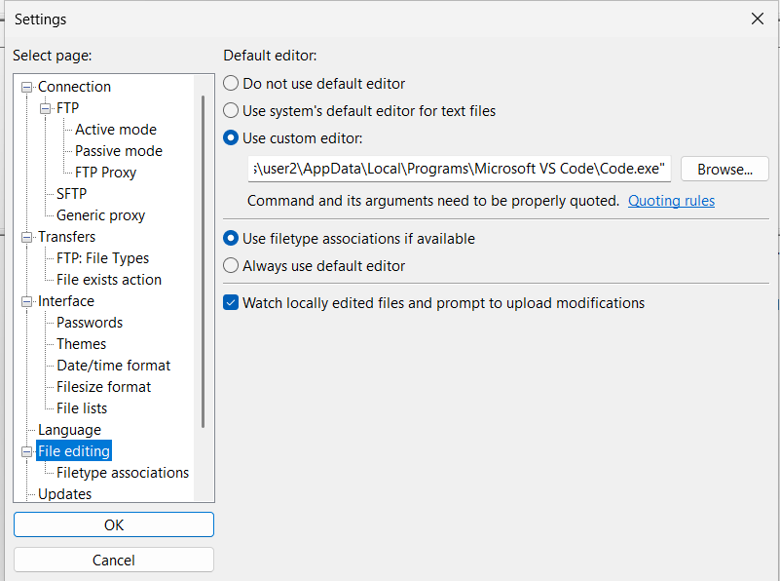Select the Do not use default editor option
Image resolution: width=780 pixels, height=581 pixels.
tap(231, 83)
